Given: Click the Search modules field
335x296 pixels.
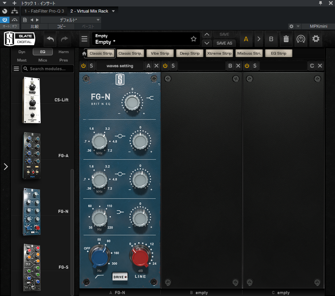Looking at the screenshot, I should tap(48, 69).
